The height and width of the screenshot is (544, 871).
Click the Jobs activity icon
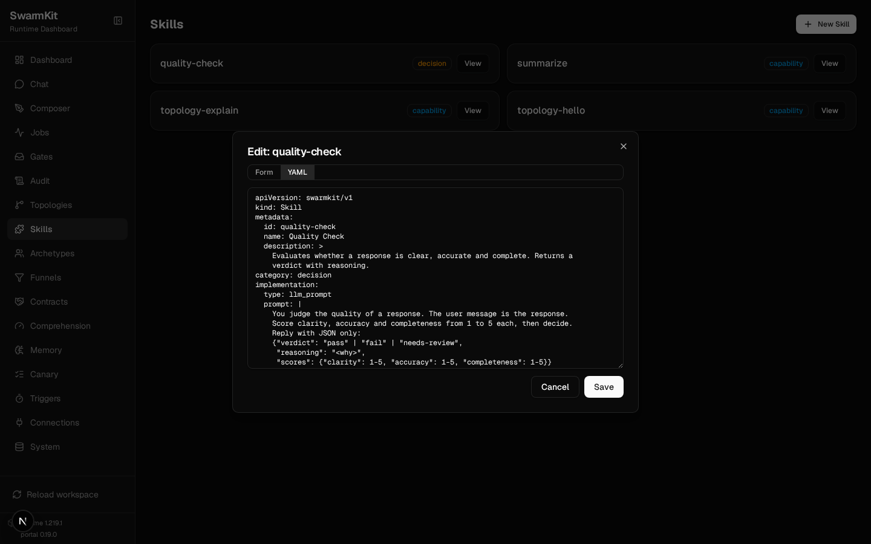[19, 132]
